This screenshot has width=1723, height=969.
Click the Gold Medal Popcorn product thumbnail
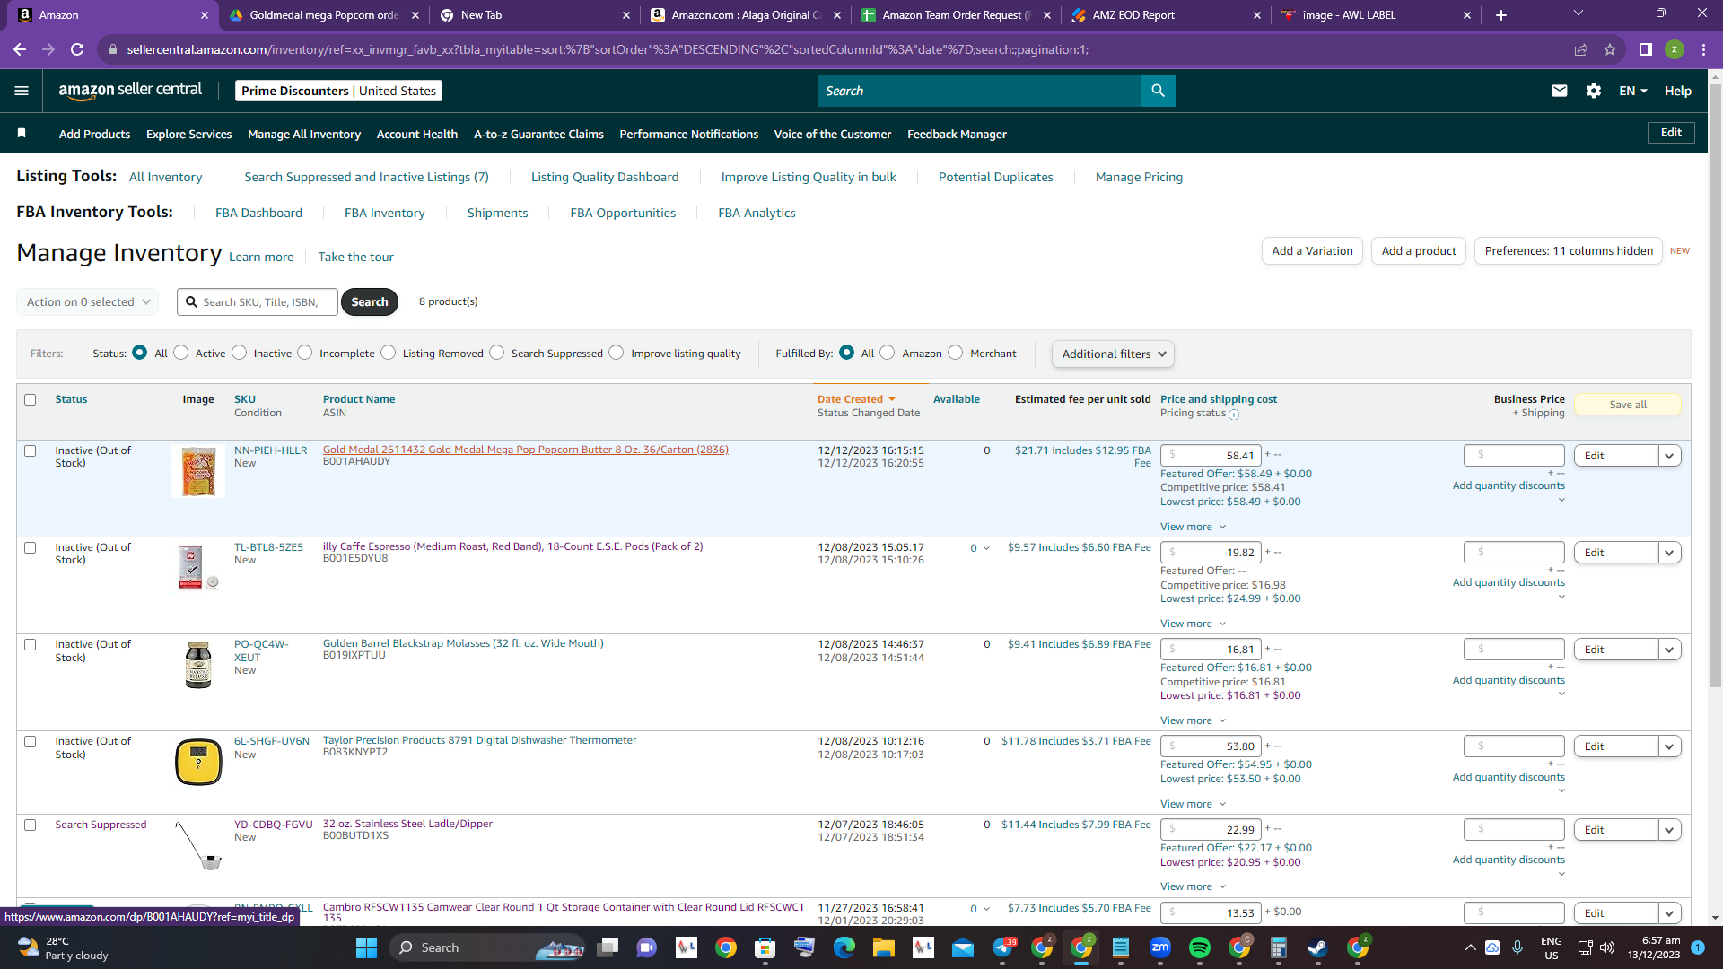pos(198,472)
